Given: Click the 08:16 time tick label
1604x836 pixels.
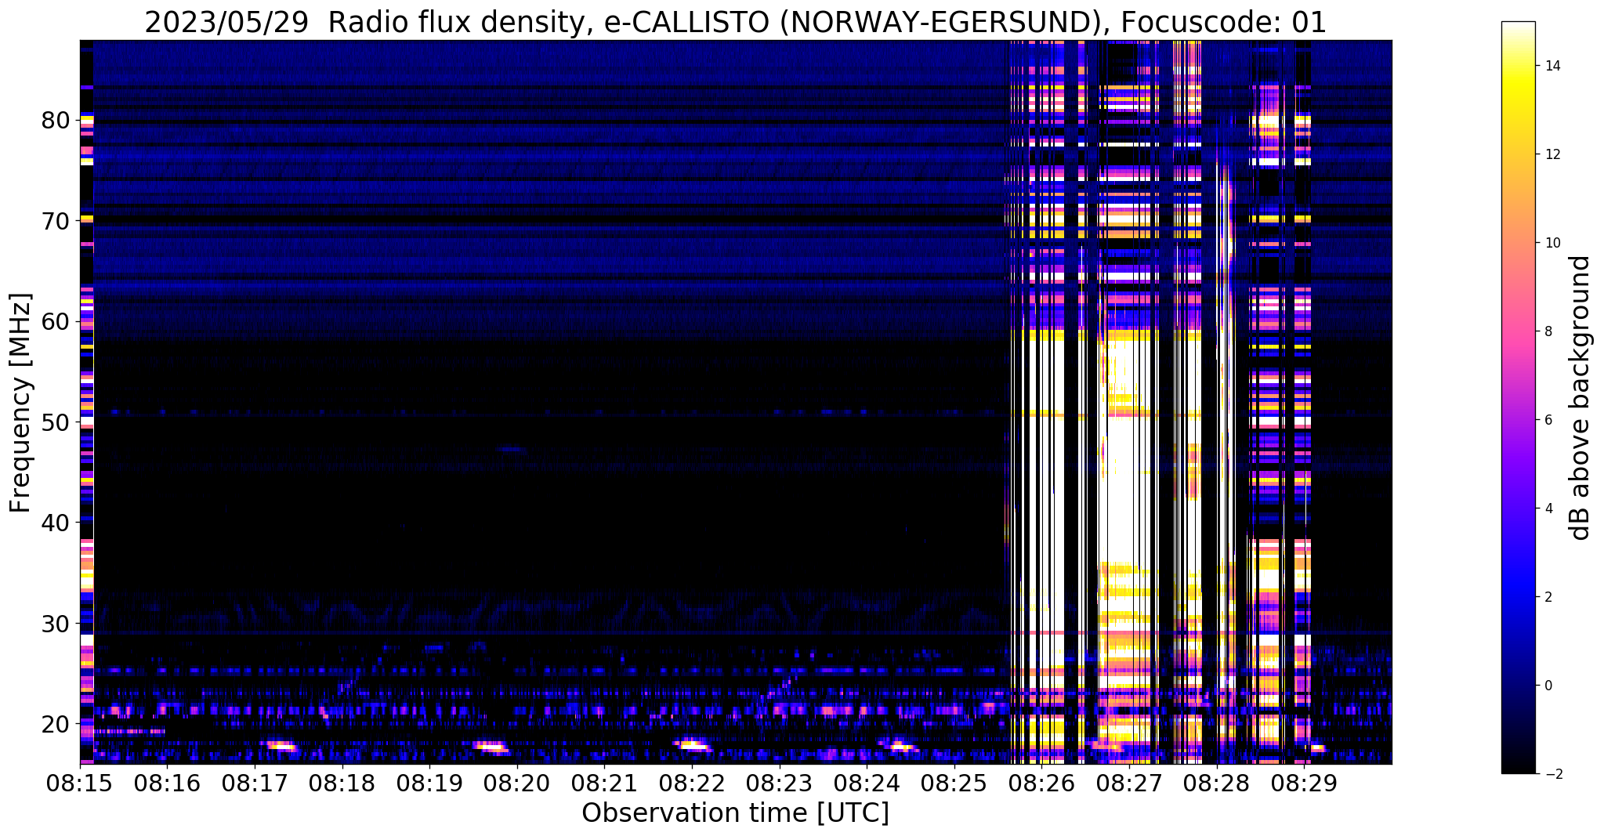Looking at the screenshot, I should [167, 784].
